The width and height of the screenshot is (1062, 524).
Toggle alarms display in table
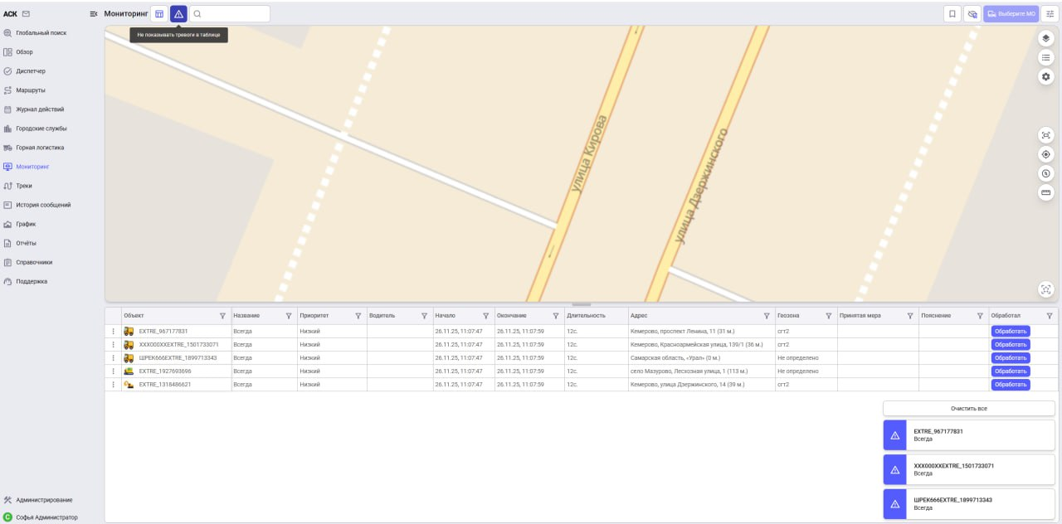[178, 14]
